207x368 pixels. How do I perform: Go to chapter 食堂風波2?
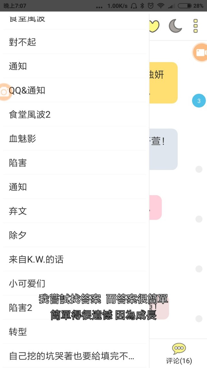pos(30,114)
